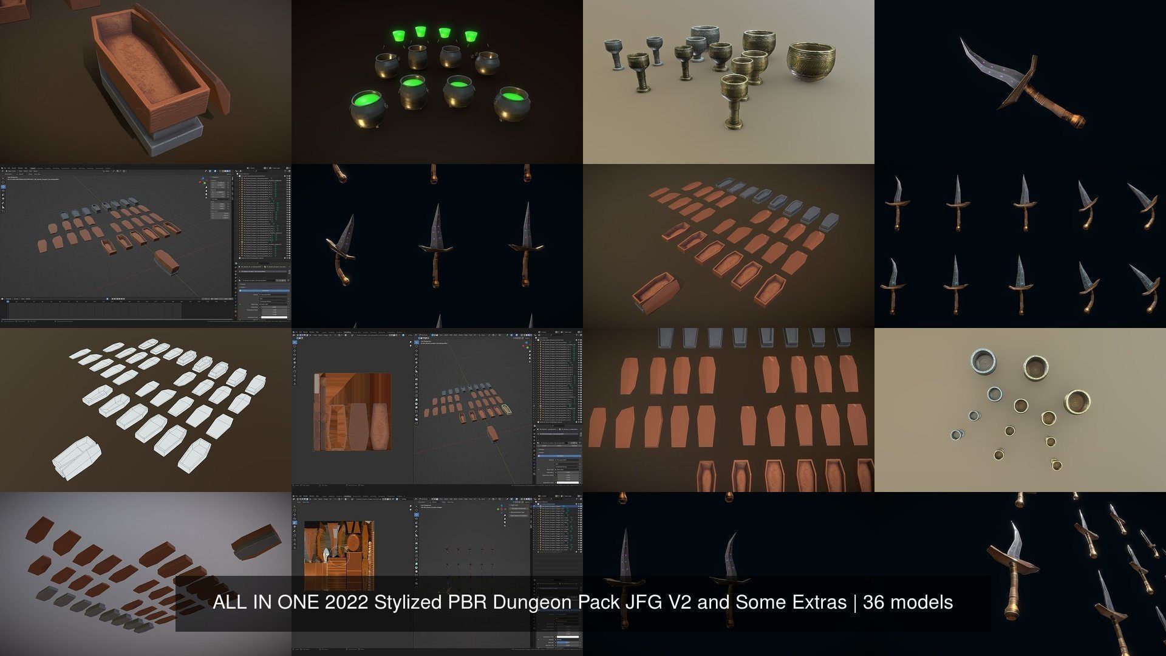Click the pack title caption banner

pos(582,603)
